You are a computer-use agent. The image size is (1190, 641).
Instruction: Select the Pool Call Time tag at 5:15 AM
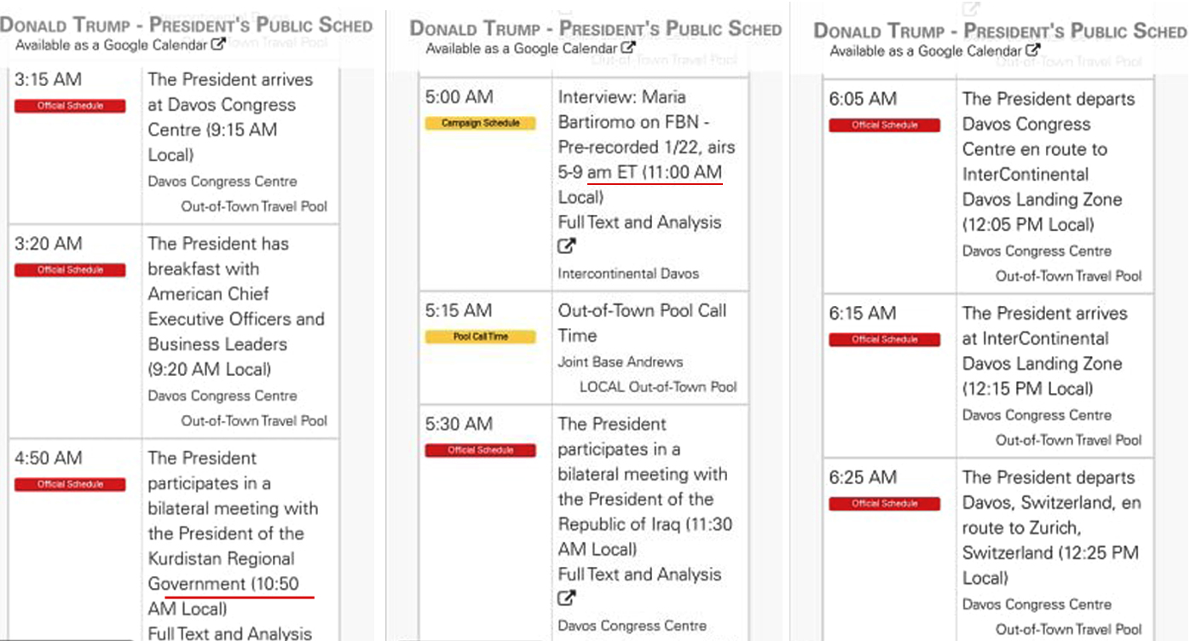[x=481, y=337]
